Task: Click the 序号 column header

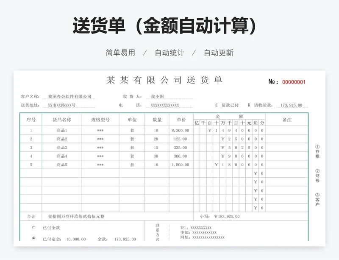Action: pyautogui.click(x=31, y=120)
